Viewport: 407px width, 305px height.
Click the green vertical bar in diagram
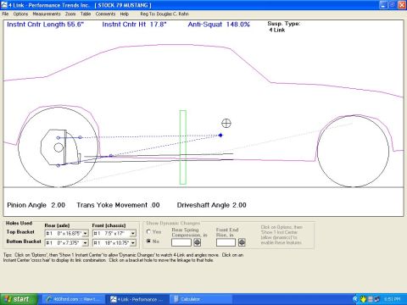183,147
